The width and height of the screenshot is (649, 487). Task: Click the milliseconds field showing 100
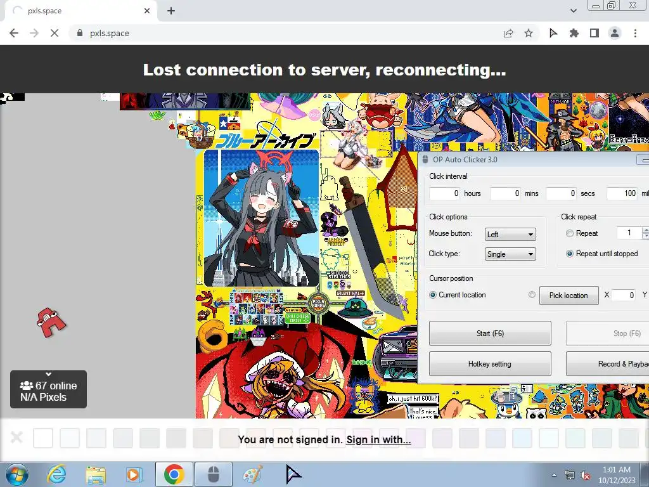click(x=622, y=193)
